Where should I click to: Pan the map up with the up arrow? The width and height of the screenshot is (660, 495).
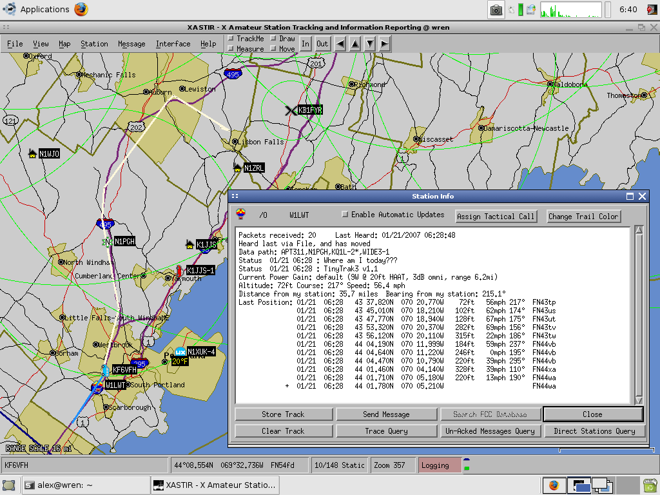pos(355,44)
